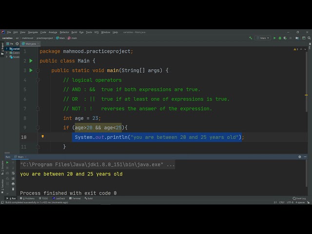Expand the Scratches tree node
312x234 pixels.
pos(6,57)
